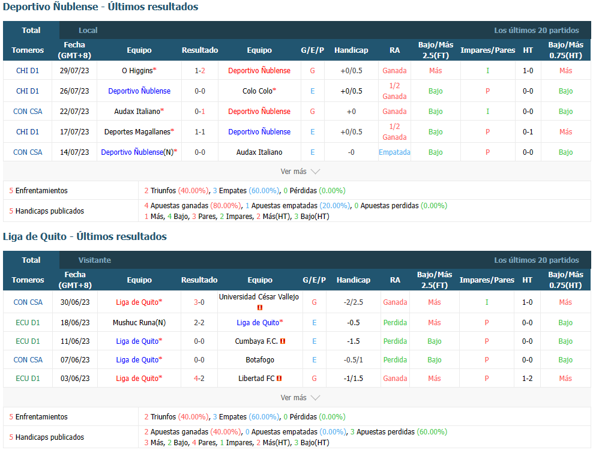The height and width of the screenshot is (453, 596).
Task: Click Universidad César Vallejo team name
Action: (x=259, y=297)
